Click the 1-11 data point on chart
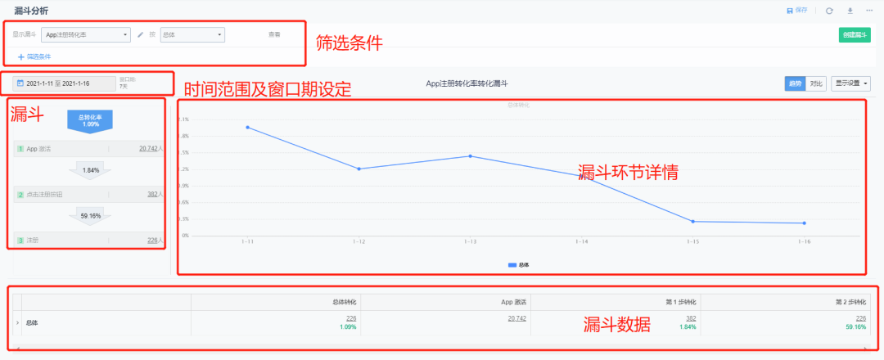 [x=246, y=127]
